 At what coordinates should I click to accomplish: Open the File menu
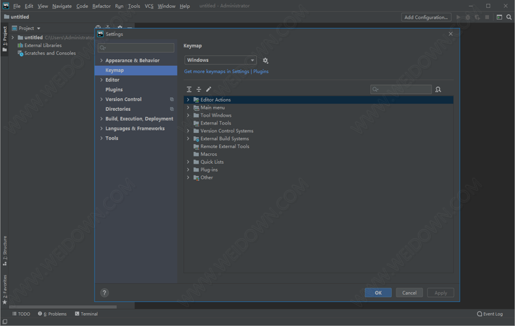pos(17,6)
